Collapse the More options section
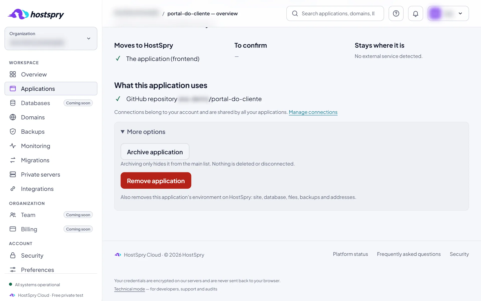This screenshot has width=481, height=301. point(143,132)
